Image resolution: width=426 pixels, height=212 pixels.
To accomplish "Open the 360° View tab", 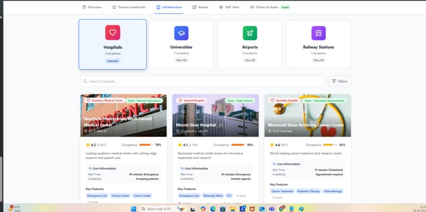I will [x=229, y=7].
